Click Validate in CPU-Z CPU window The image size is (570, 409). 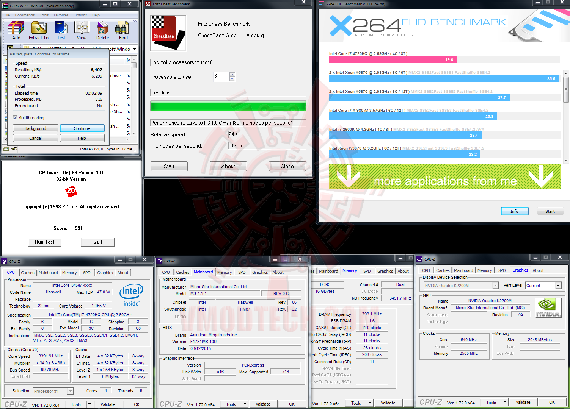[108, 404]
